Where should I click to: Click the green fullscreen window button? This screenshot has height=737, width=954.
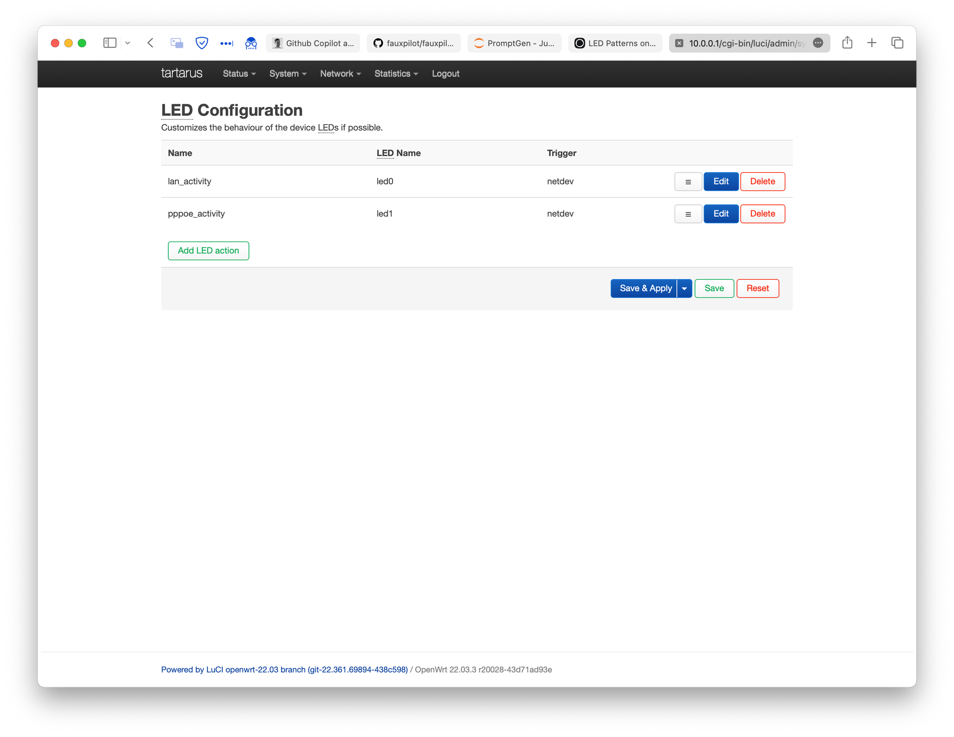point(82,43)
